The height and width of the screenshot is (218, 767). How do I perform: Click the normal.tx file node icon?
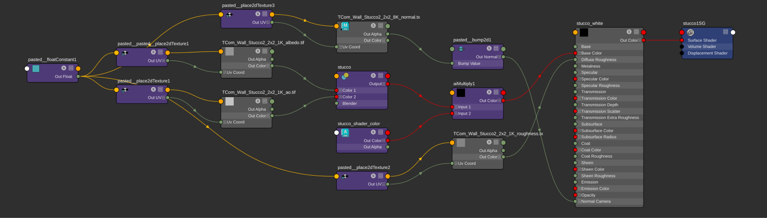point(345,26)
